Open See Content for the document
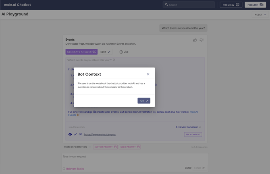Screen dimensions: 270x174 (193, 135)
